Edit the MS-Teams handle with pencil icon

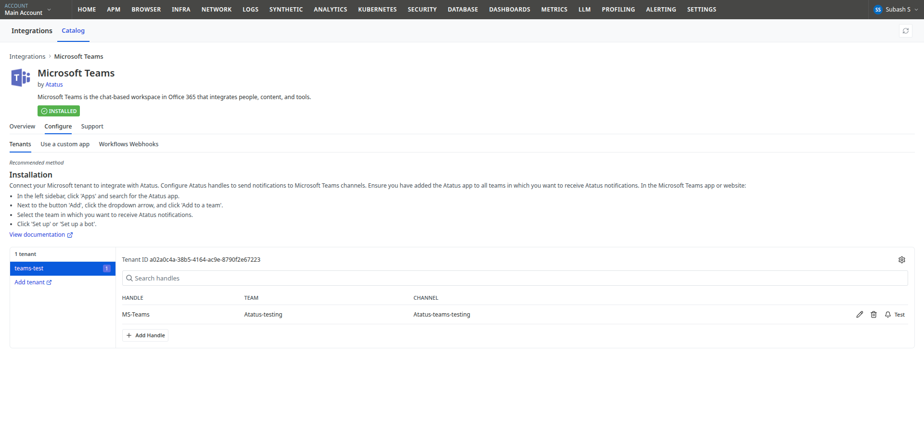pyautogui.click(x=860, y=315)
